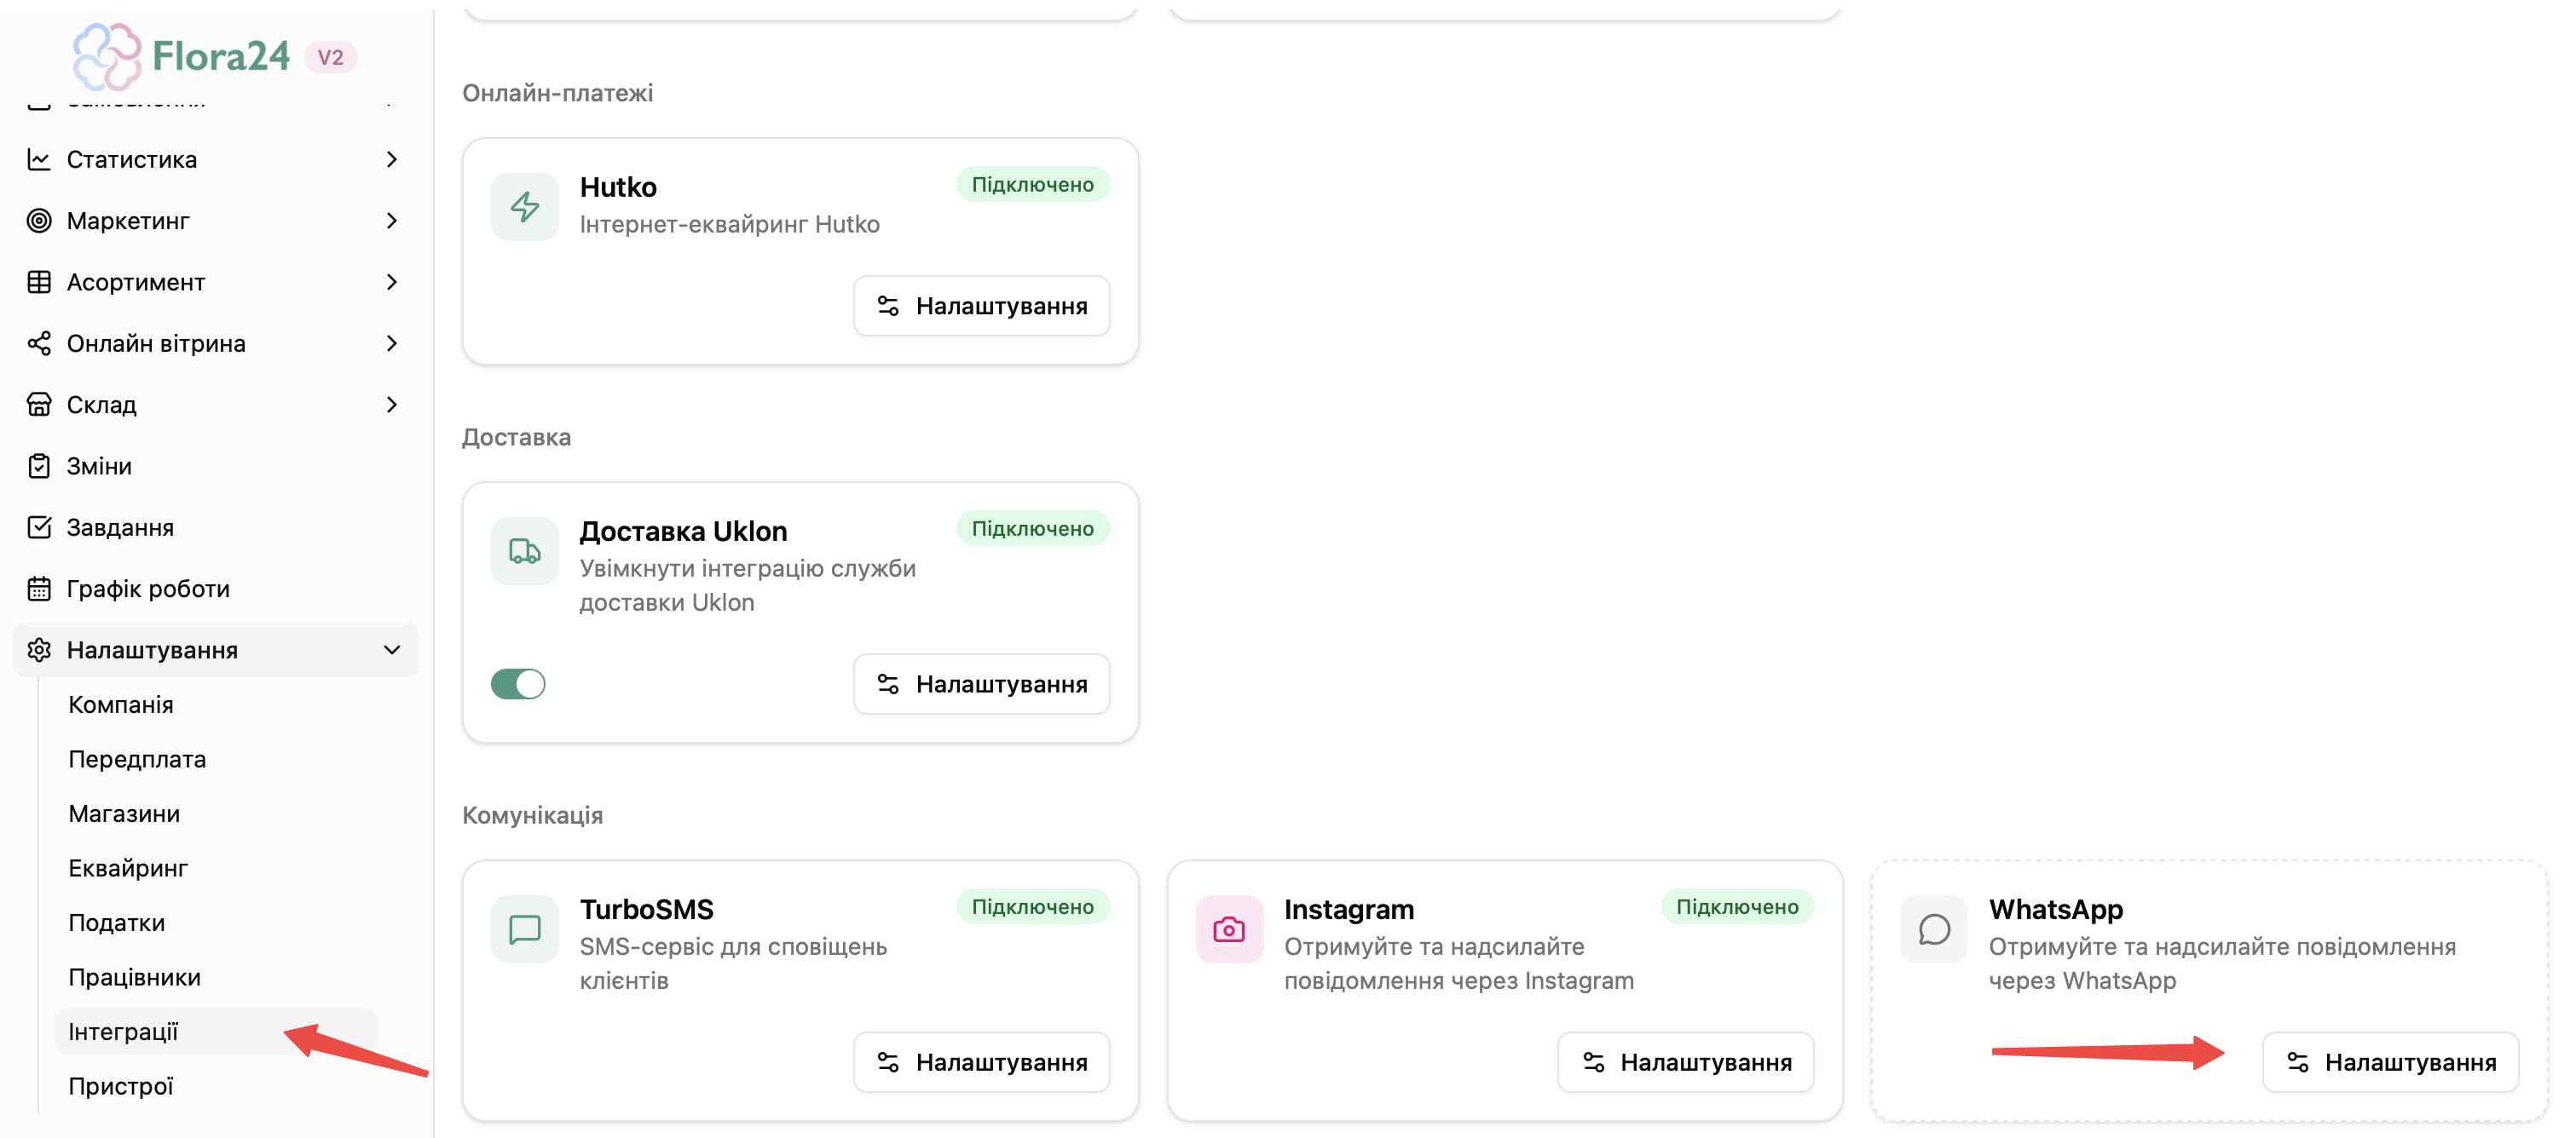Open Hutko Налаштування button
The width and height of the screenshot is (2576, 1138).
tap(981, 306)
